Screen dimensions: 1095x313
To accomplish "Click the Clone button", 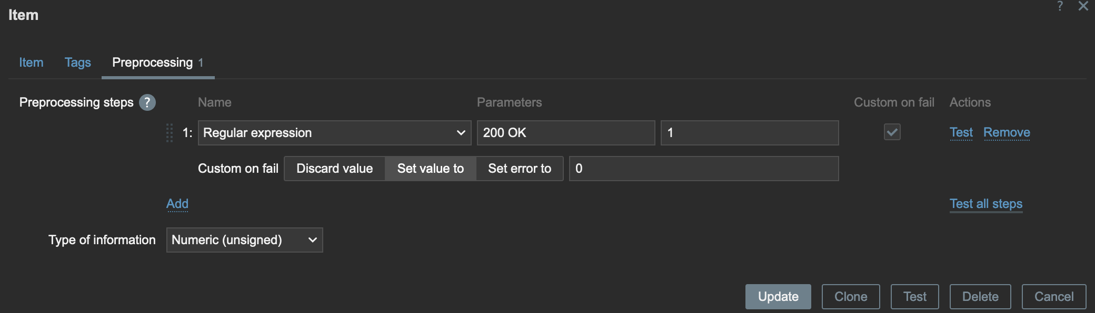I will pyautogui.click(x=851, y=297).
